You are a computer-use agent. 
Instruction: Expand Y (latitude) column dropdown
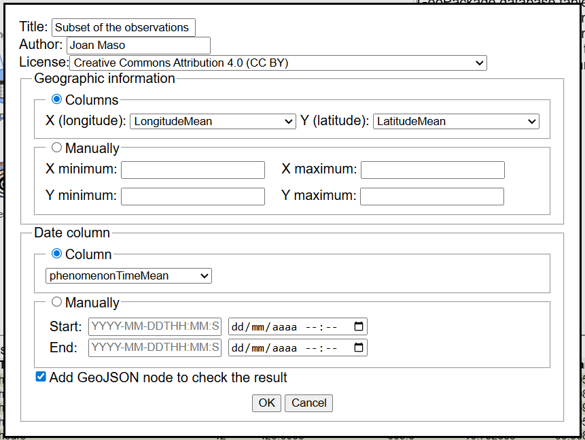[455, 122]
